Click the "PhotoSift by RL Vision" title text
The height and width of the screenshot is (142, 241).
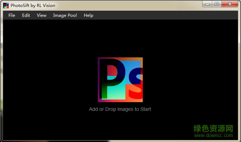33,6
